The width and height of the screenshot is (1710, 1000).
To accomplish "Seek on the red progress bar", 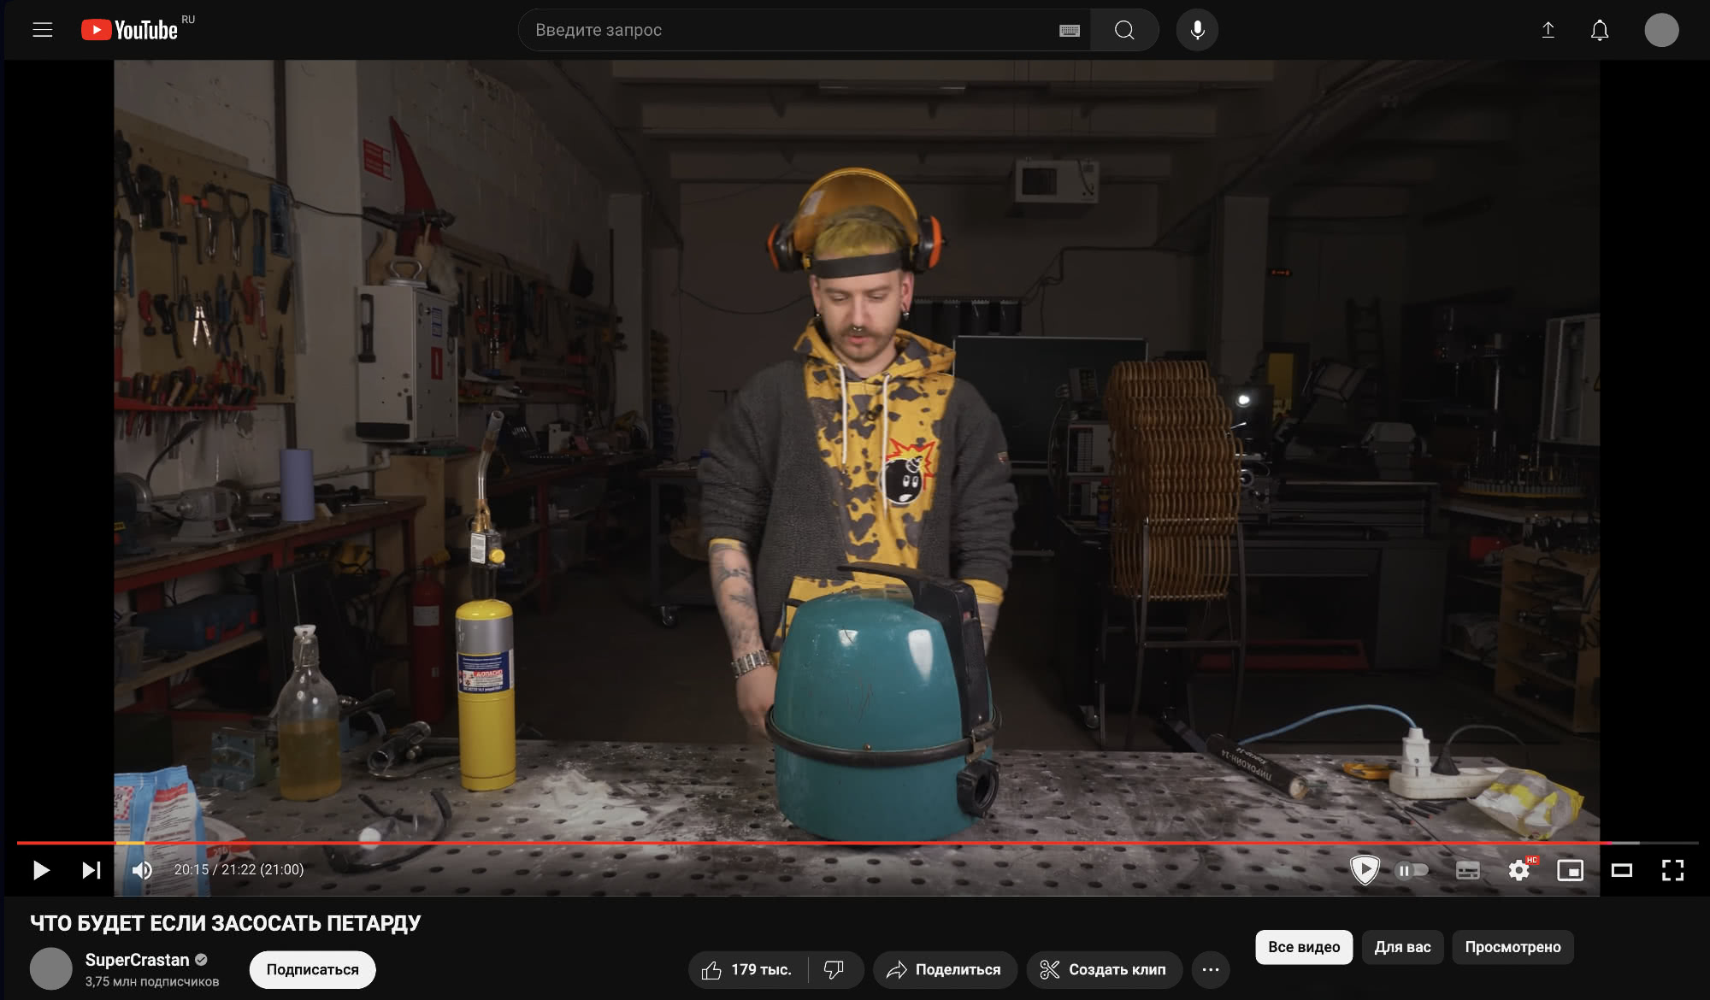I will tap(858, 843).
